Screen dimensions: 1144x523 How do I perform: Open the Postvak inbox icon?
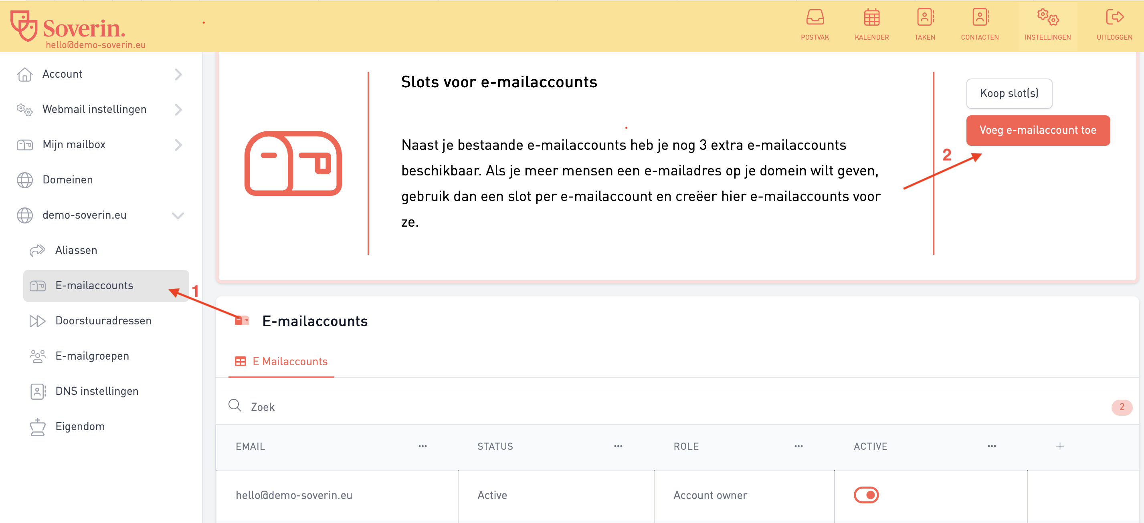[x=815, y=18]
